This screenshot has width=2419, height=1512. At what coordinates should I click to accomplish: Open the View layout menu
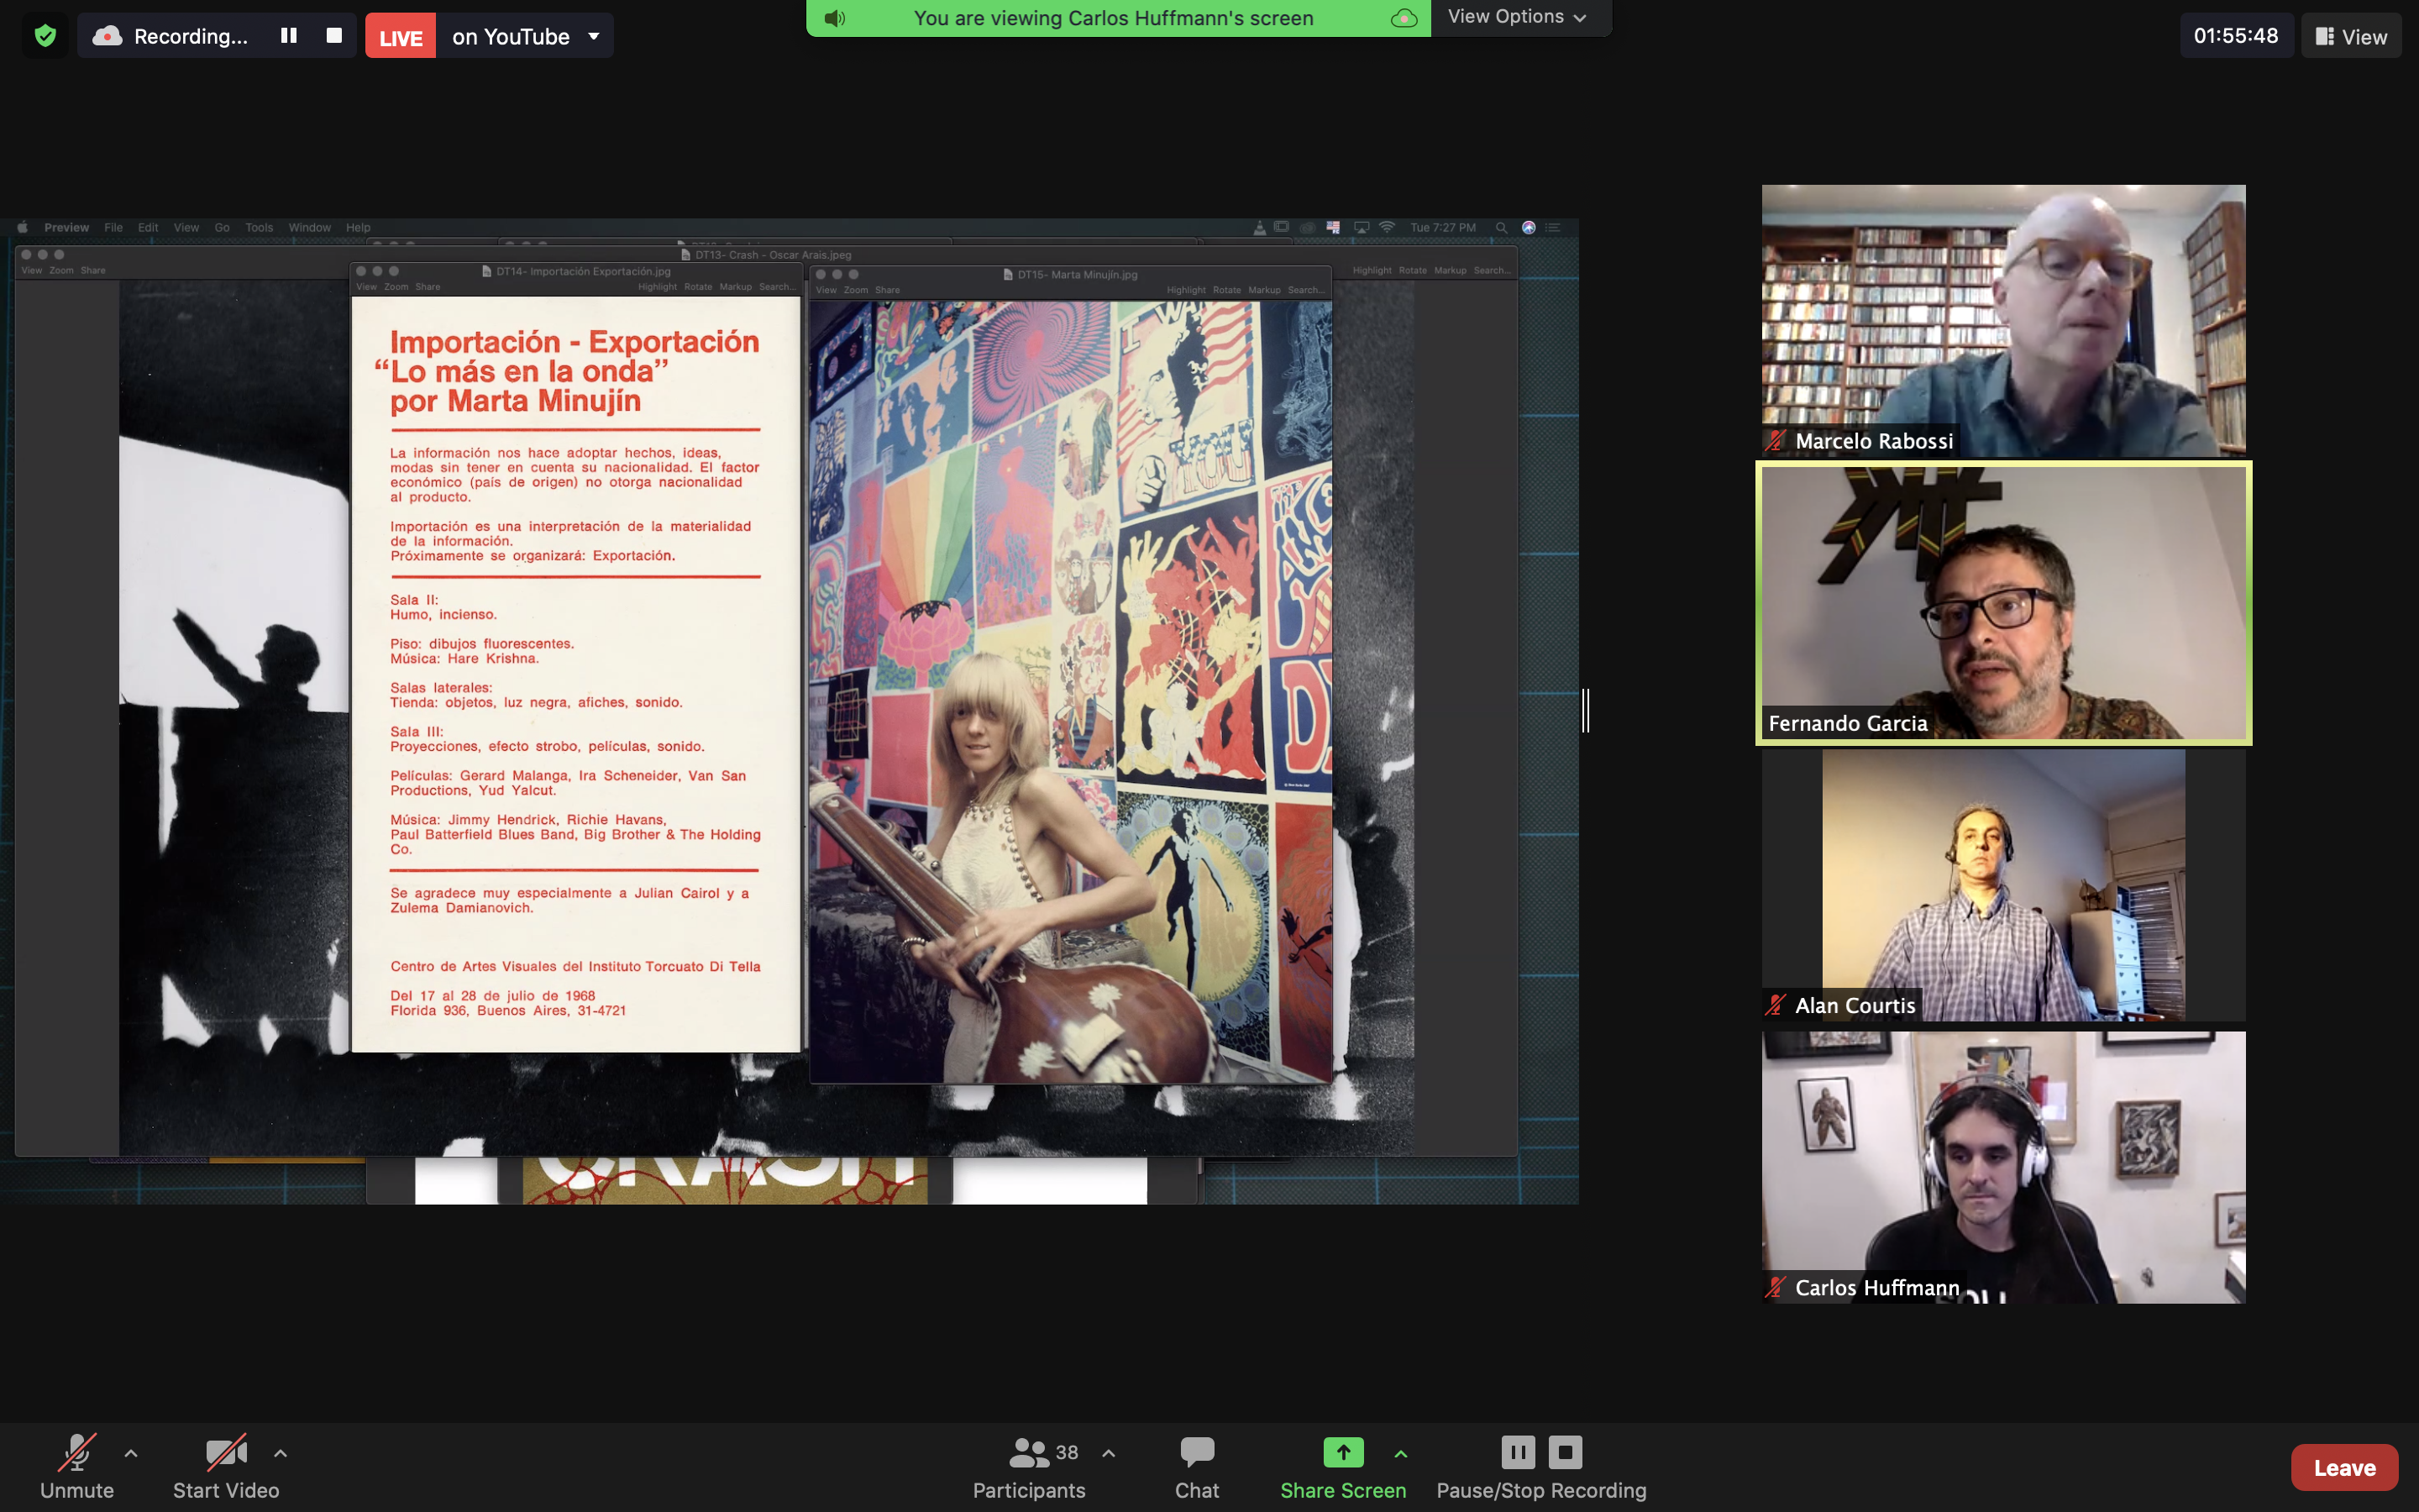click(x=2351, y=36)
